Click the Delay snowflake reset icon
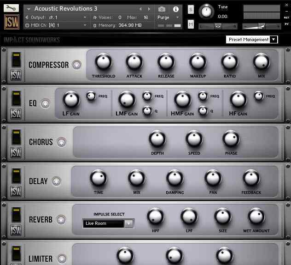The height and width of the screenshot is (265, 291). 57,181
